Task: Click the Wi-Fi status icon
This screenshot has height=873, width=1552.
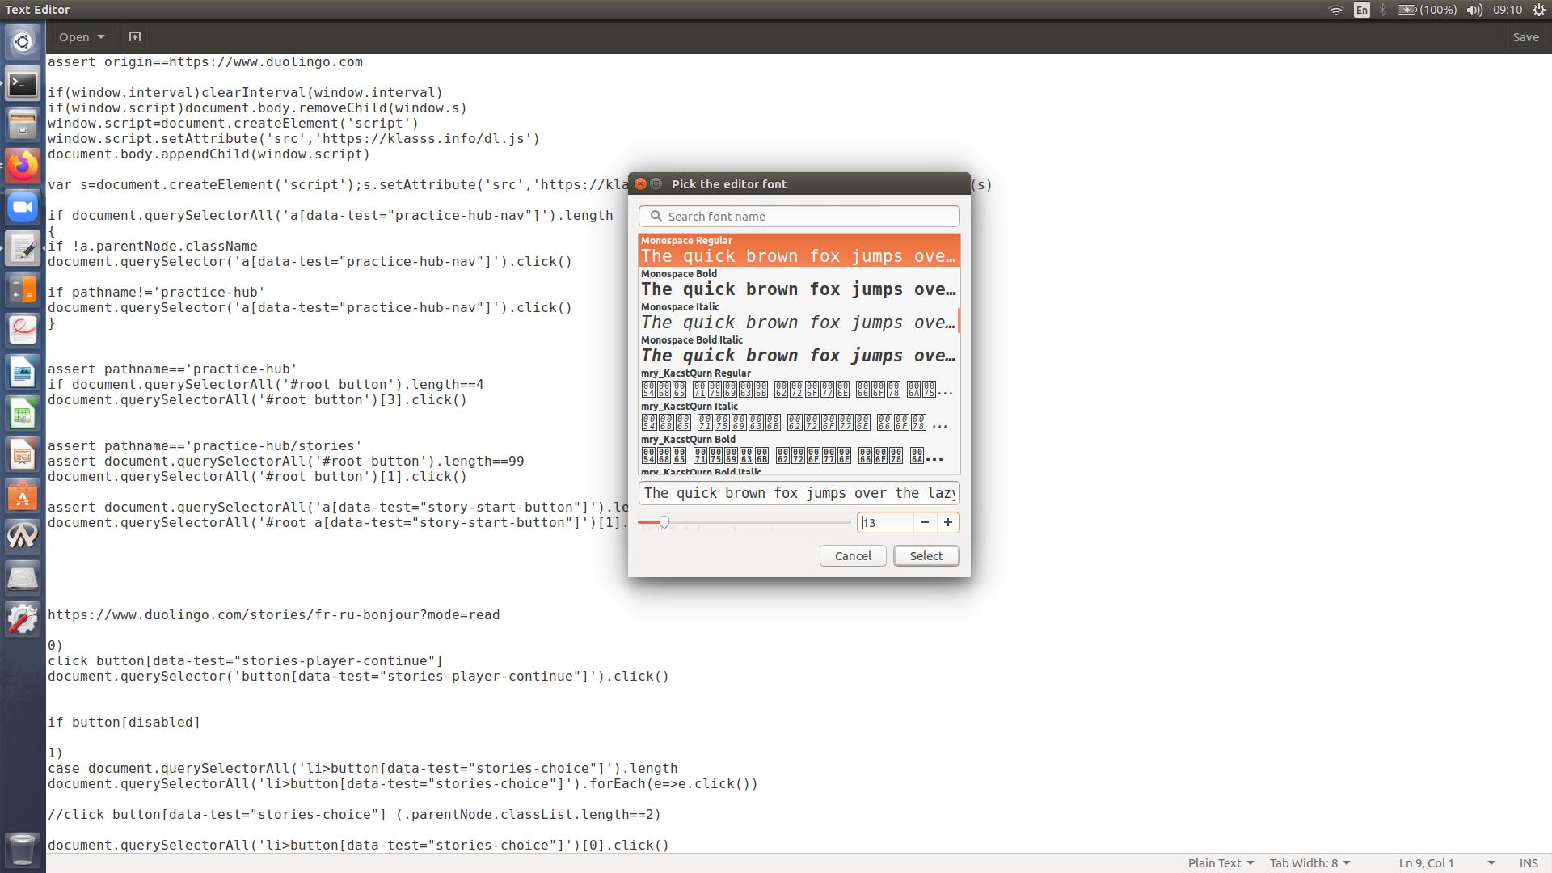Action: 1335,10
